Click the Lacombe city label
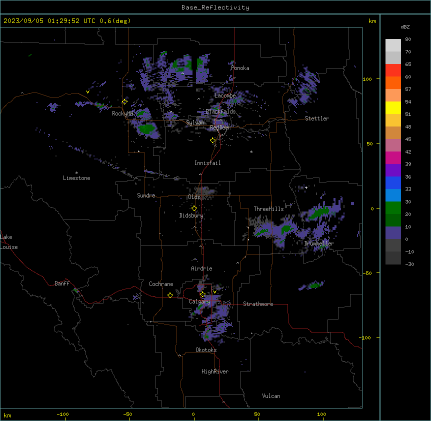The width and height of the screenshot is (431, 421). point(225,95)
